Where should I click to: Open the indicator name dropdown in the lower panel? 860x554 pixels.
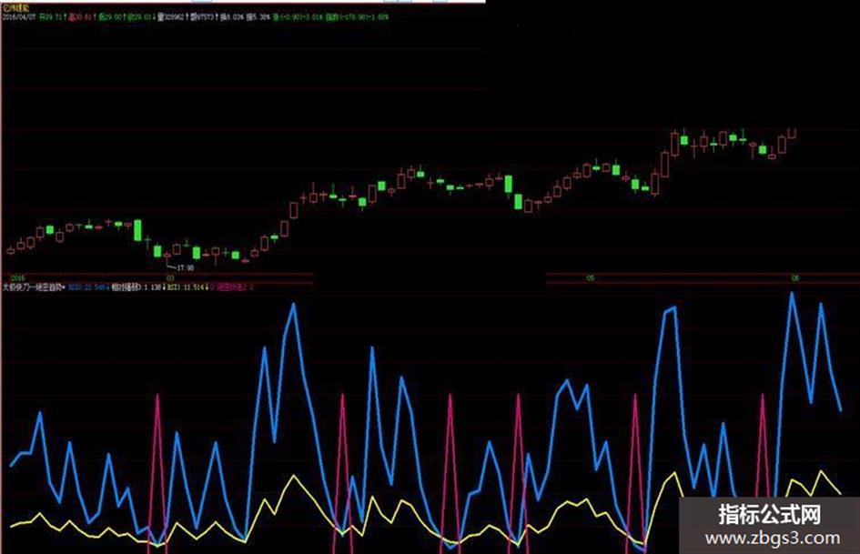34,287
